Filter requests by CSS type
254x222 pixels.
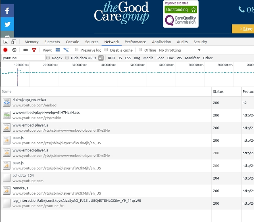pyautogui.click(x=128, y=58)
